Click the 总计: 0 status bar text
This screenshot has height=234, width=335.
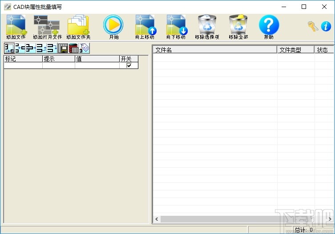303,230
